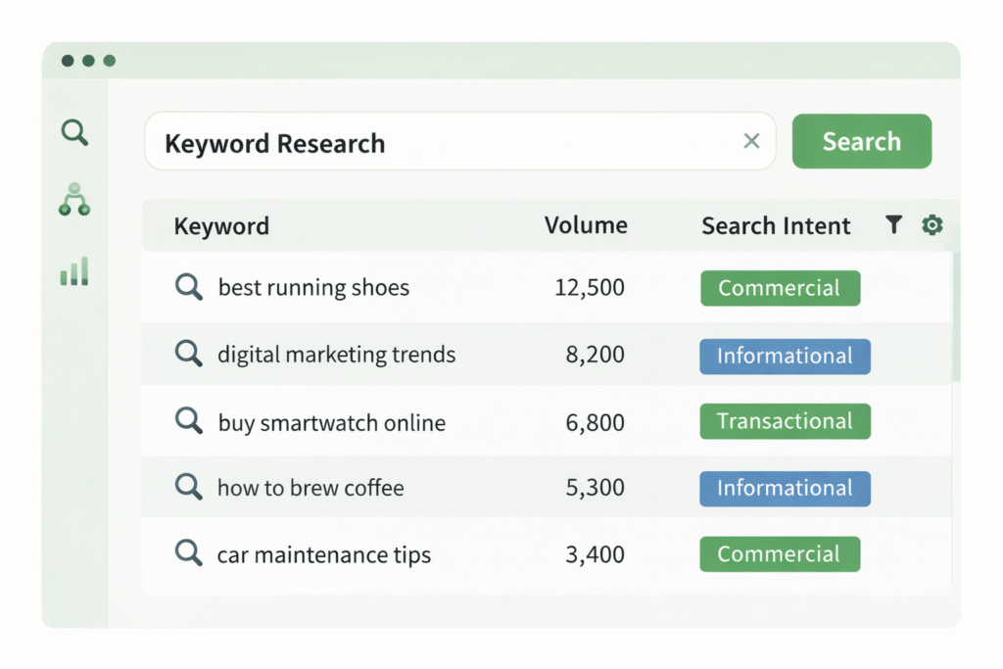The width and height of the screenshot is (1003, 669).
Task: Open the analytics bar chart sidebar tool
Action: pos(74,271)
